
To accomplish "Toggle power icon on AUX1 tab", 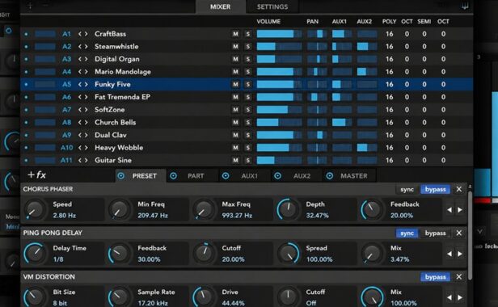I will pos(226,176).
